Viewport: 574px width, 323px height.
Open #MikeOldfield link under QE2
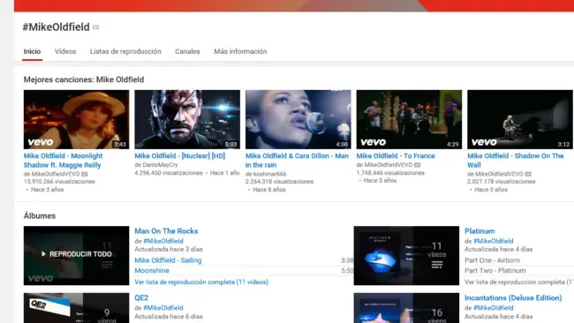coord(163,308)
